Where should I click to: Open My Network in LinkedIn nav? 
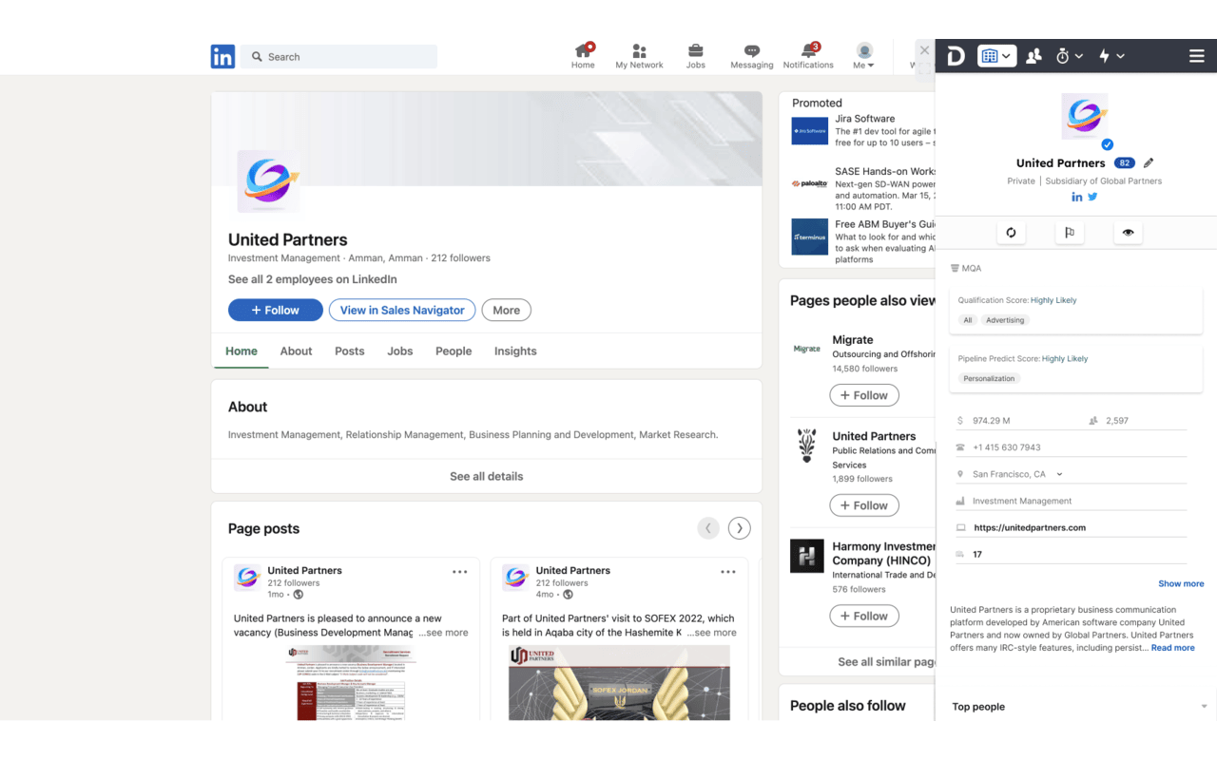tap(639, 56)
